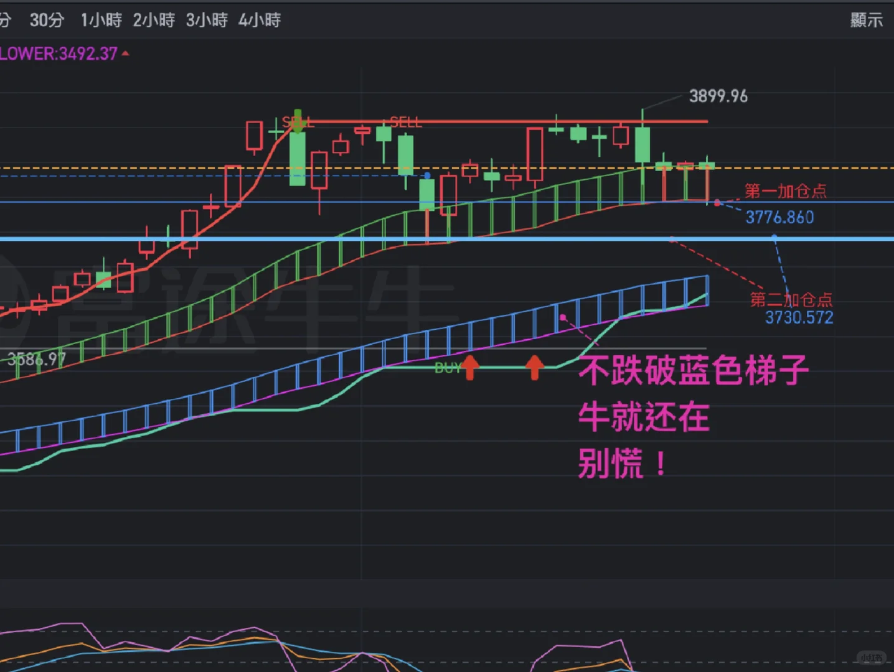Collapse the LOWER:3492.37 indicator via its triangle
Viewport: 894px width, 672px height.
coord(125,54)
